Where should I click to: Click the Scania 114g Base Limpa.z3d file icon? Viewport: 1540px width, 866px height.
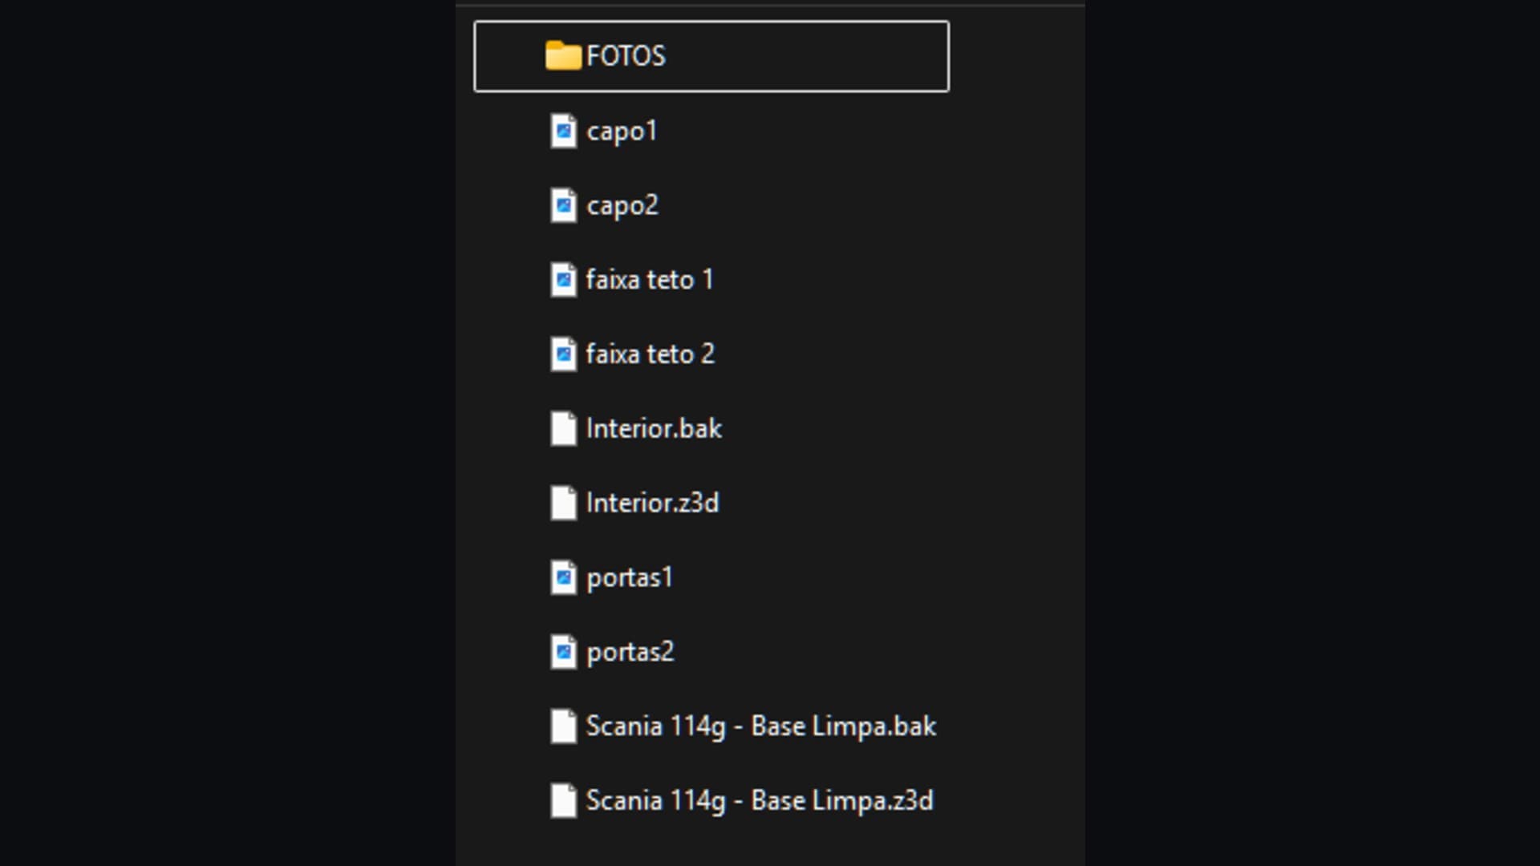[563, 801]
